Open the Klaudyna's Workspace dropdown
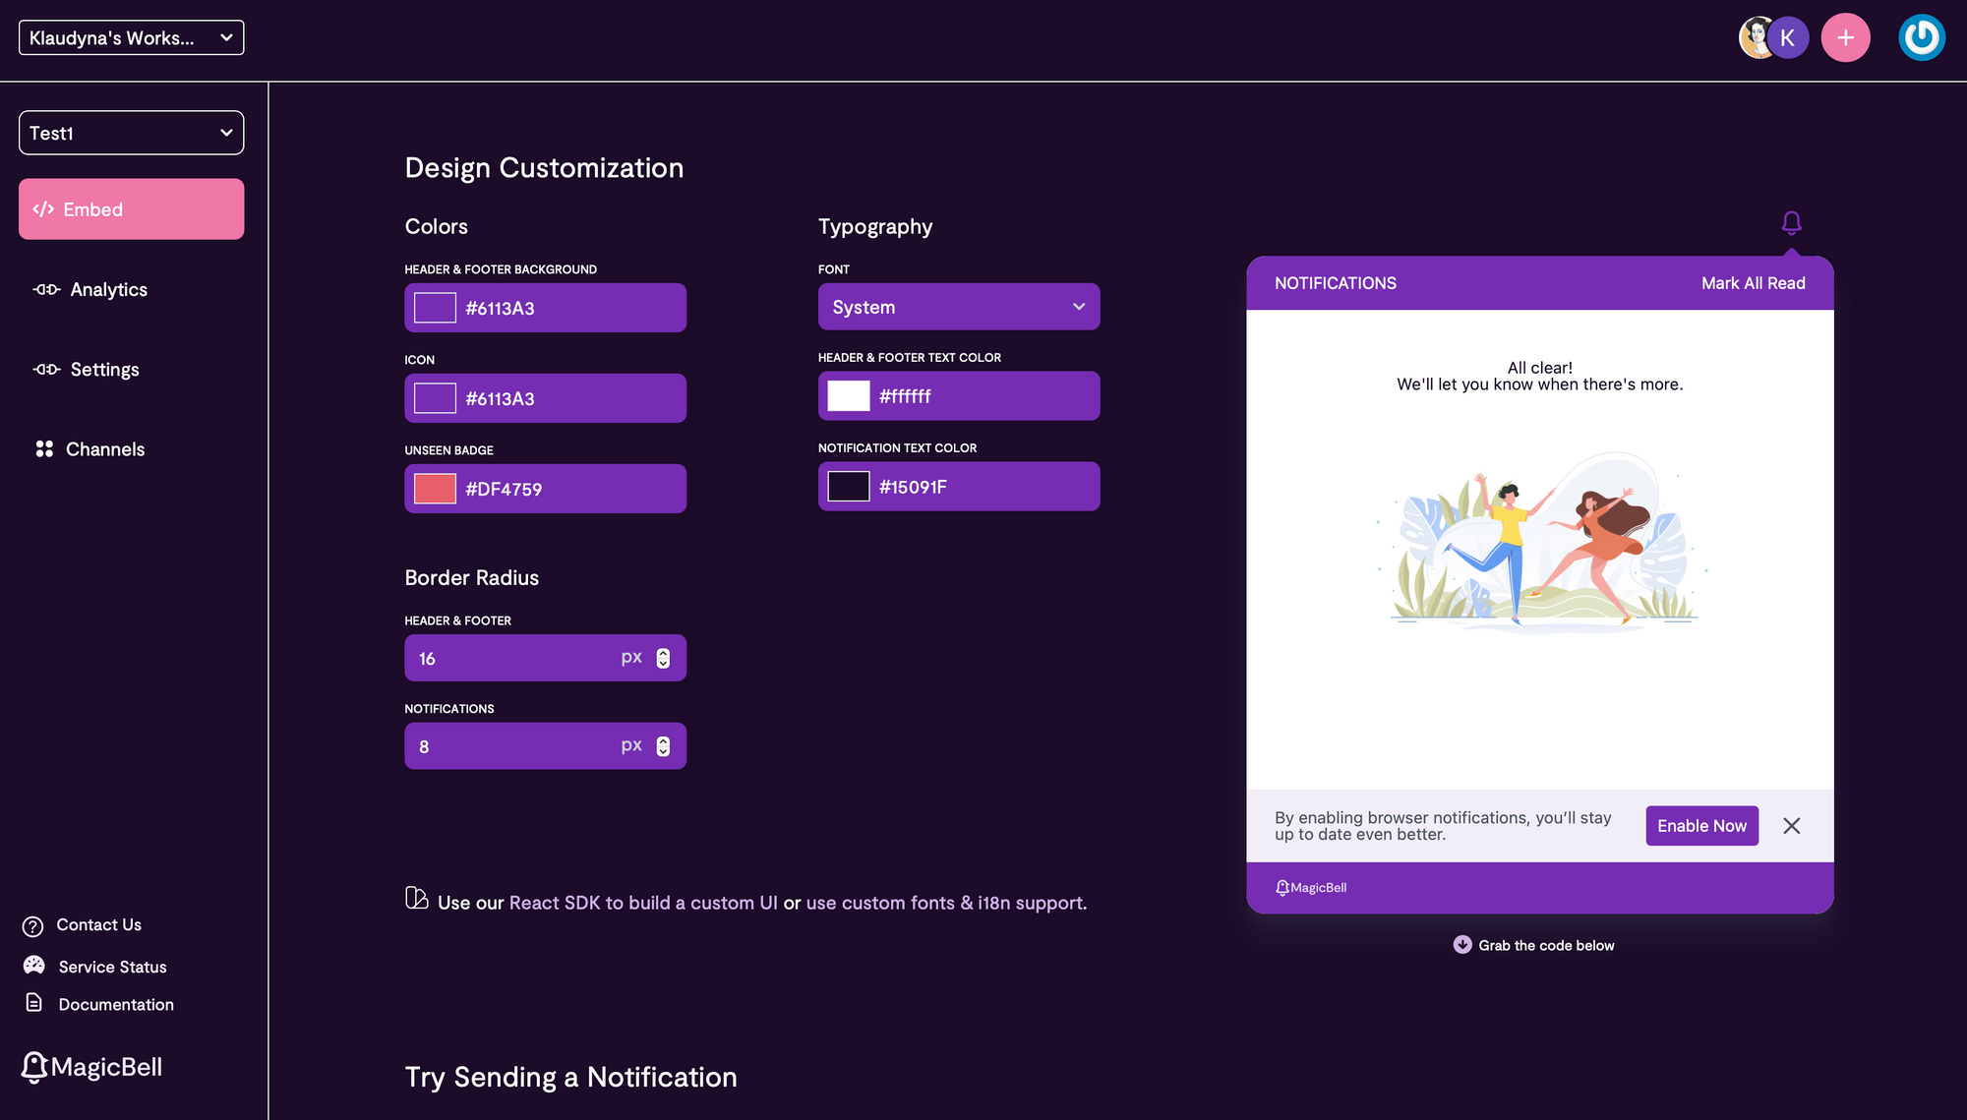This screenshot has width=1967, height=1120. [131, 38]
